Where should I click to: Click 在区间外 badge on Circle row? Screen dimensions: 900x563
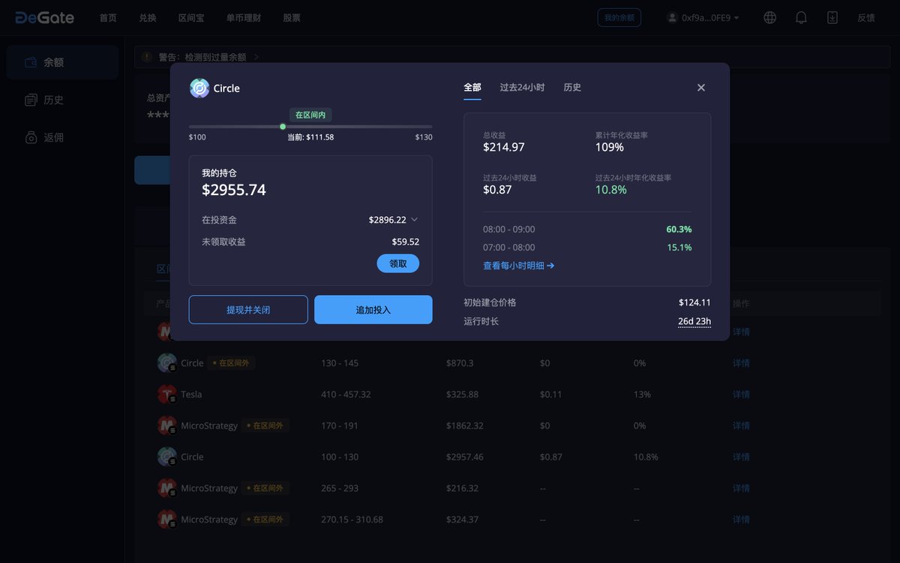[232, 363]
